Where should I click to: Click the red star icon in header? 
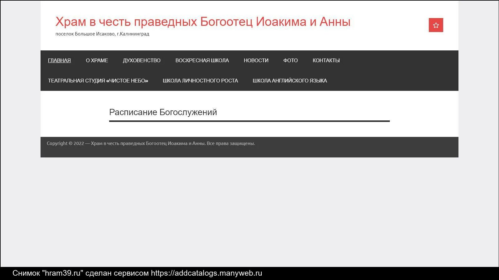point(436,25)
